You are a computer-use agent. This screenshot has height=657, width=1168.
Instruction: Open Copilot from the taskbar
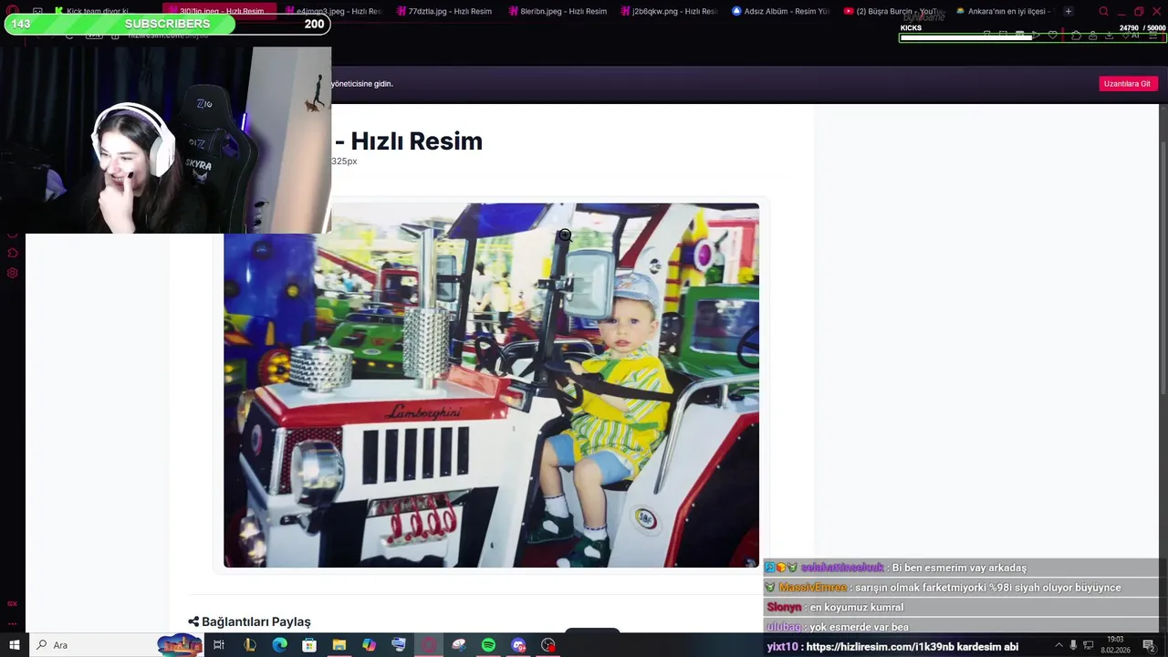click(369, 645)
